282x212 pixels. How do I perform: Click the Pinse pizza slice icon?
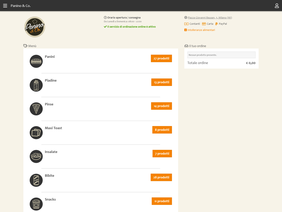coord(36,109)
